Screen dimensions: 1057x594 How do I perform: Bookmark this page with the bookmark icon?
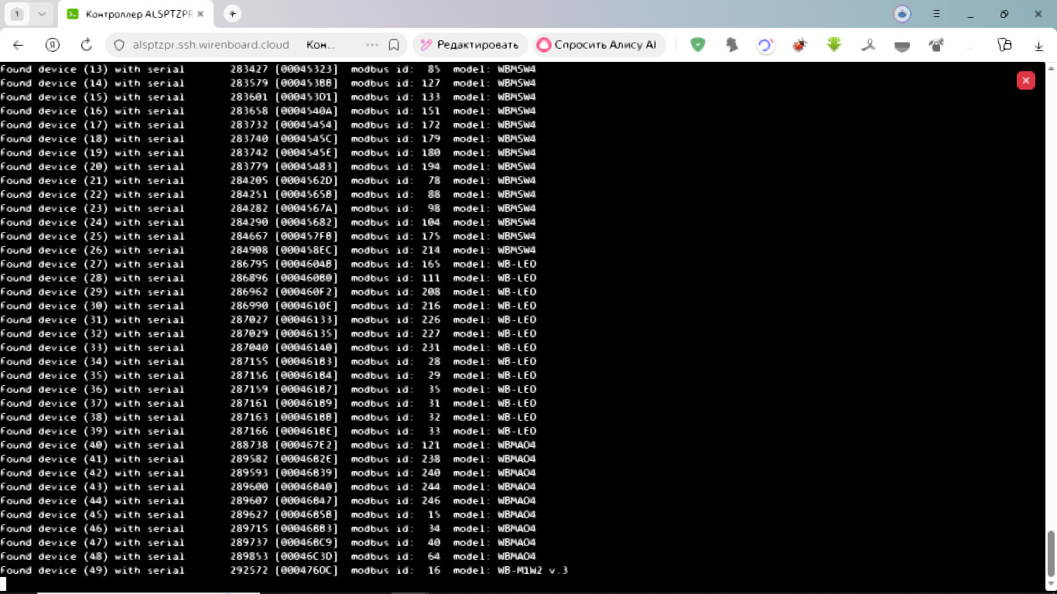[x=394, y=45]
